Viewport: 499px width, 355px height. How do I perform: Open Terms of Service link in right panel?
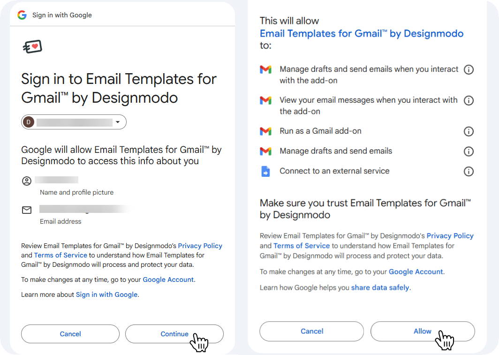[x=302, y=246]
